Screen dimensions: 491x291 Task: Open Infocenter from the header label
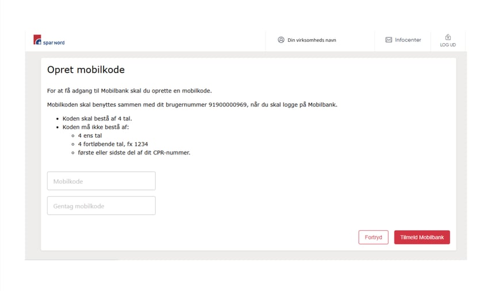coord(408,40)
